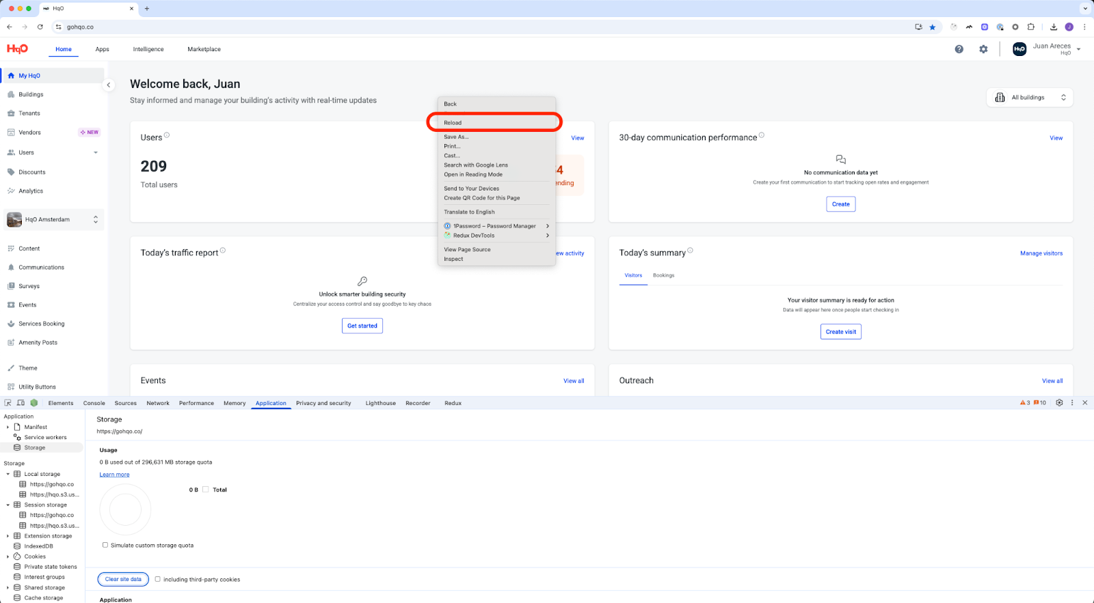Open the settings gear in HqO header

tap(983, 49)
